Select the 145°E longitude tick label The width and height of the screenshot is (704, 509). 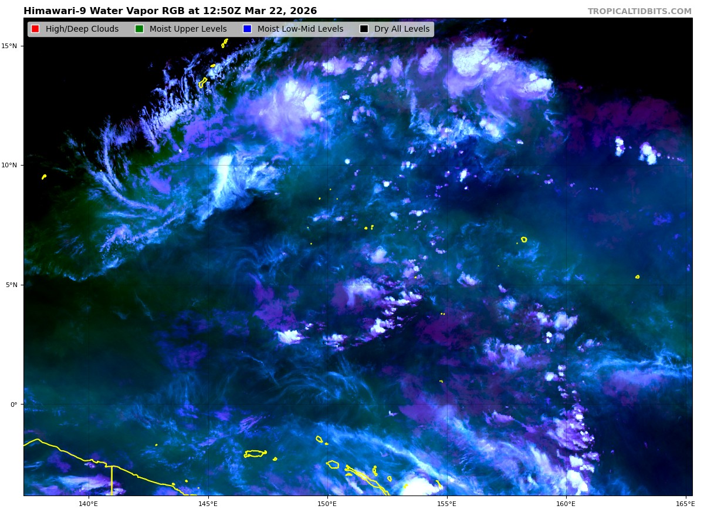click(x=208, y=503)
